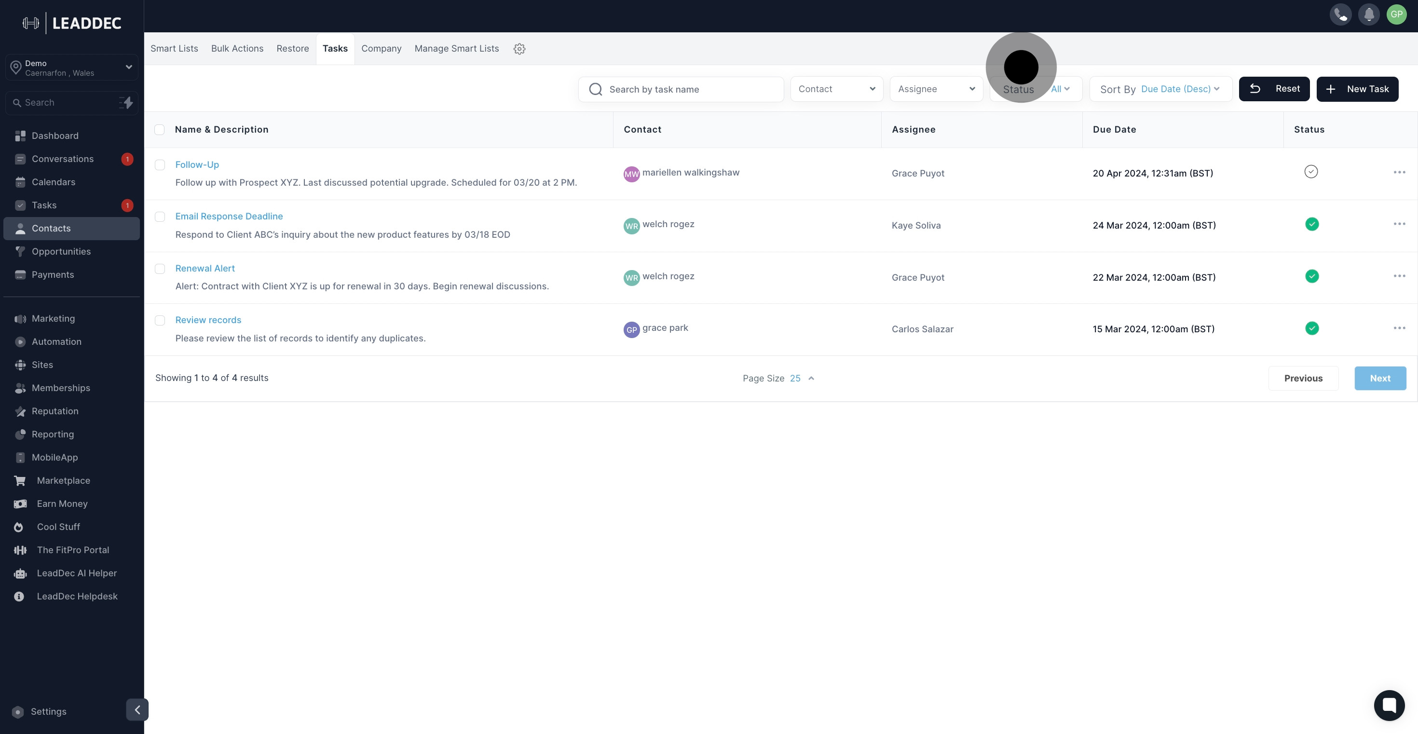
Task: Check the Follow-Up task checkbox
Action: 160,164
